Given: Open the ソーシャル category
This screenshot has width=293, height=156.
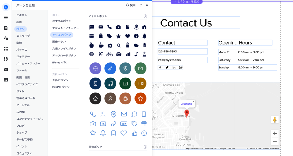Looking at the screenshot, I should [x=23, y=105].
